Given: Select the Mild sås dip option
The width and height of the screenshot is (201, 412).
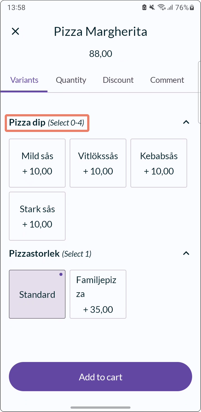Looking at the screenshot, I should click(37, 163).
